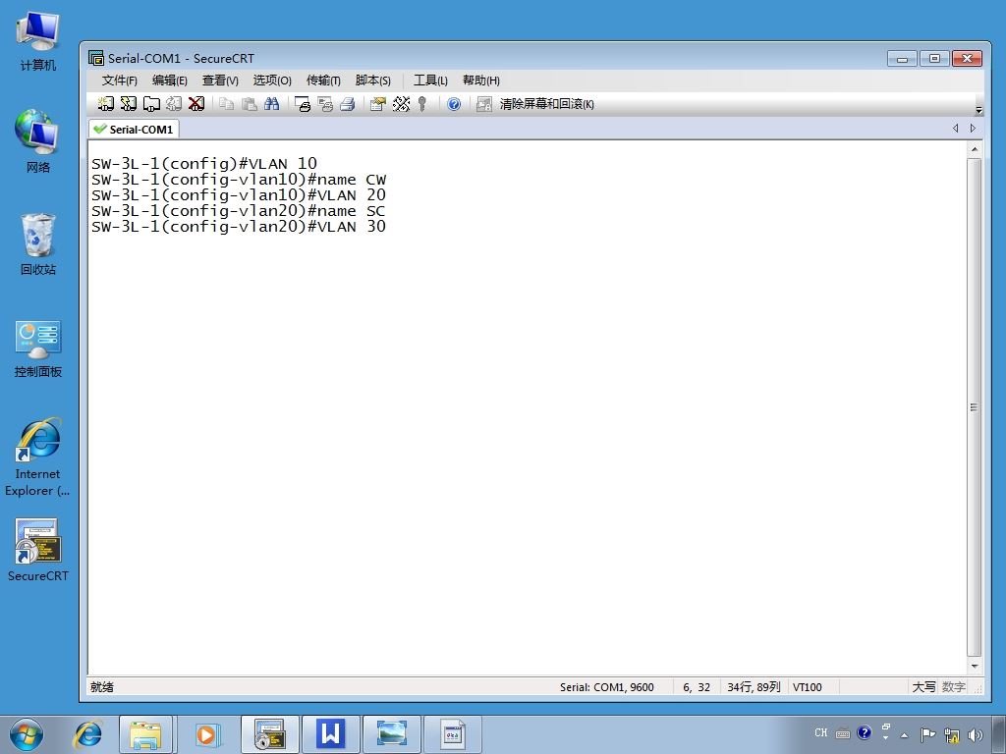Image resolution: width=1006 pixels, height=754 pixels.
Task: Click the tab scroll left arrow
Action: [955, 129]
